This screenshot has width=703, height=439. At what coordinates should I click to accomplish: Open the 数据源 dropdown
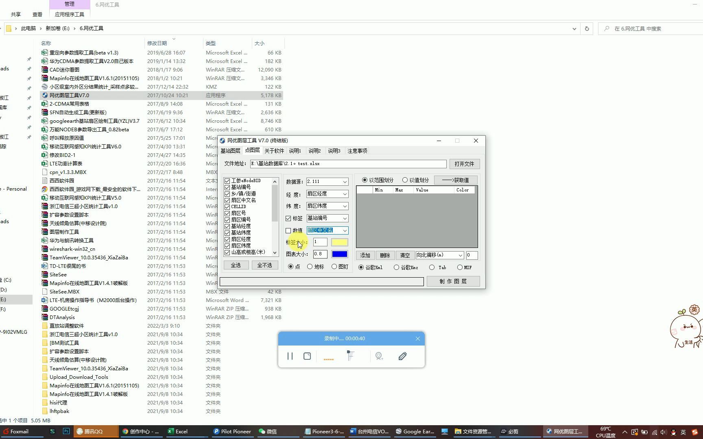pos(345,182)
